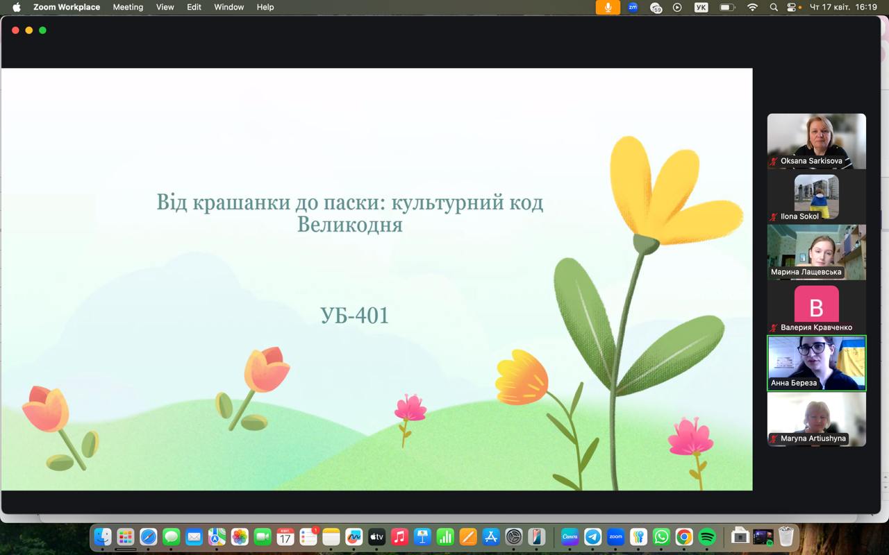
Task: Click the Zoom status icon in menu bar
Action: (x=633, y=7)
